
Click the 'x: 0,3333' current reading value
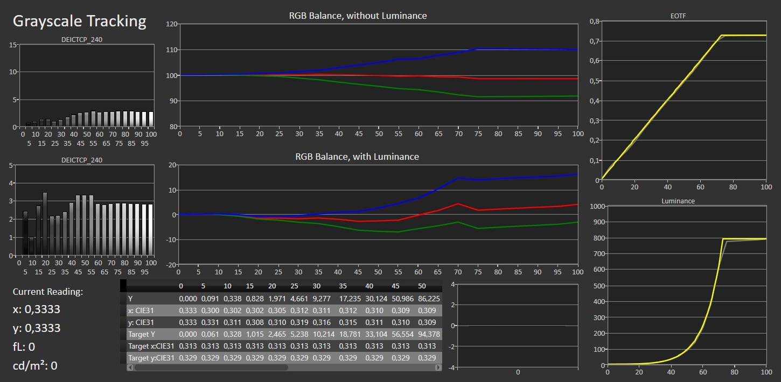pos(37,309)
